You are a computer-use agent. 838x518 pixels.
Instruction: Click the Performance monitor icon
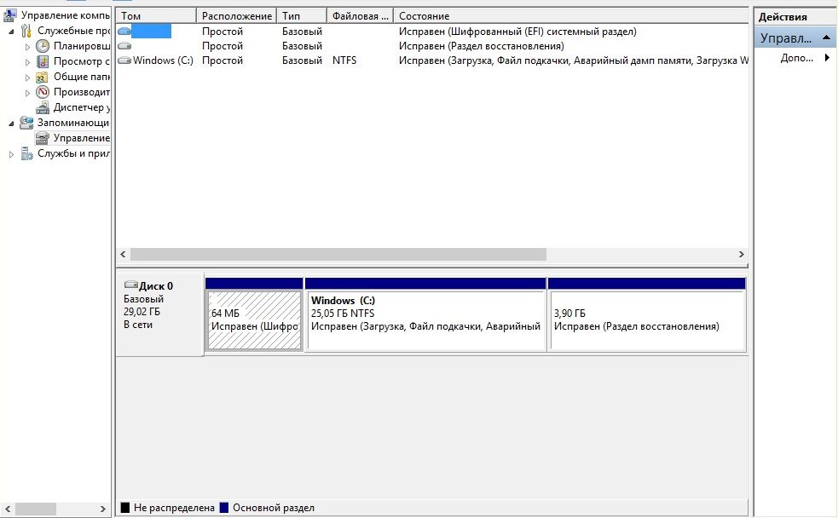click(43, 92)
